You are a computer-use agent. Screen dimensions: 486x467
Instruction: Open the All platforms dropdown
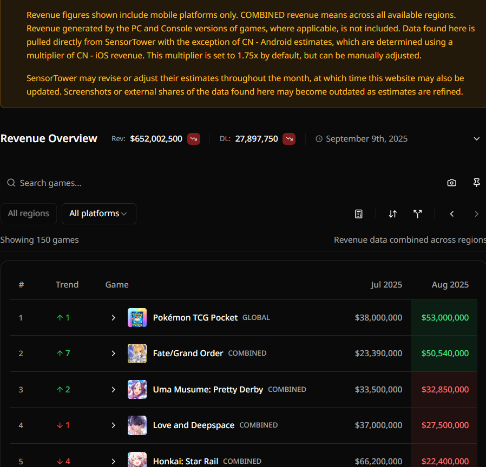99,214
